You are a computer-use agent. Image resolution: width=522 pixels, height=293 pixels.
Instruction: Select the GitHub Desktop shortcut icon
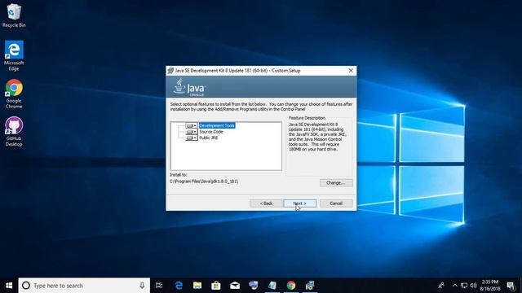tap(14, 132)
